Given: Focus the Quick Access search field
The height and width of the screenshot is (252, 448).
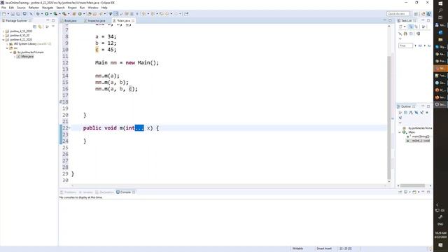Looking at the screenshot, I should (x=398, y=14).
